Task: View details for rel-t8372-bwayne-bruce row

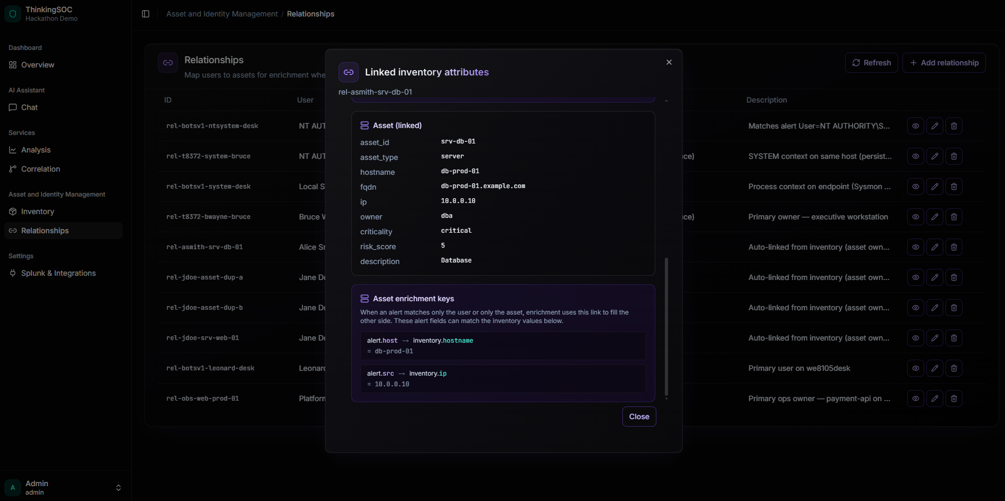Action: (916, 217)
